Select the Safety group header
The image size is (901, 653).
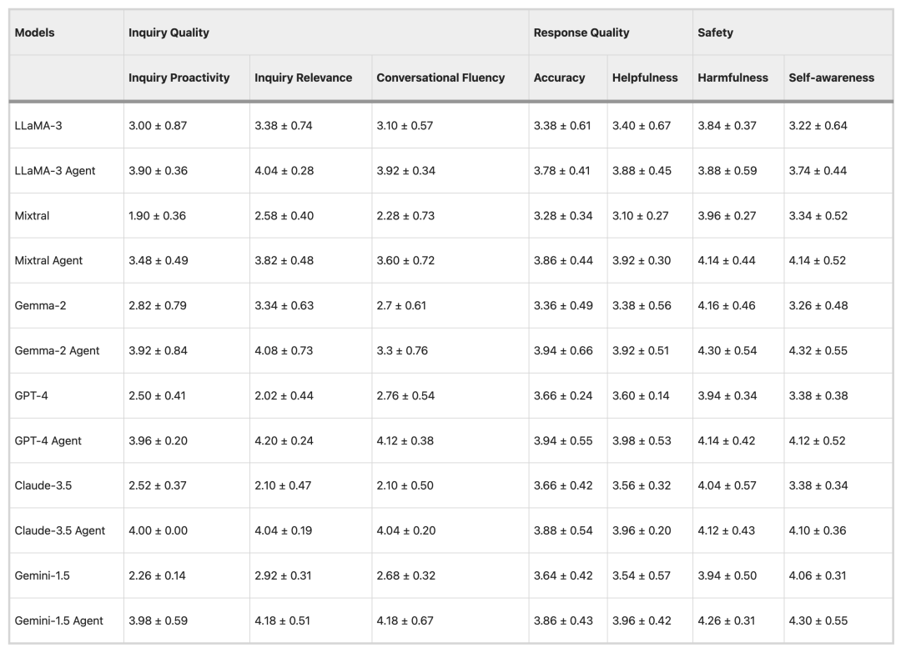715,33
